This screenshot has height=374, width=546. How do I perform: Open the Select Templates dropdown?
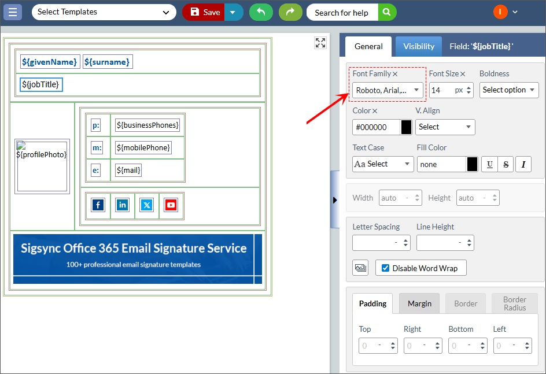104,12
